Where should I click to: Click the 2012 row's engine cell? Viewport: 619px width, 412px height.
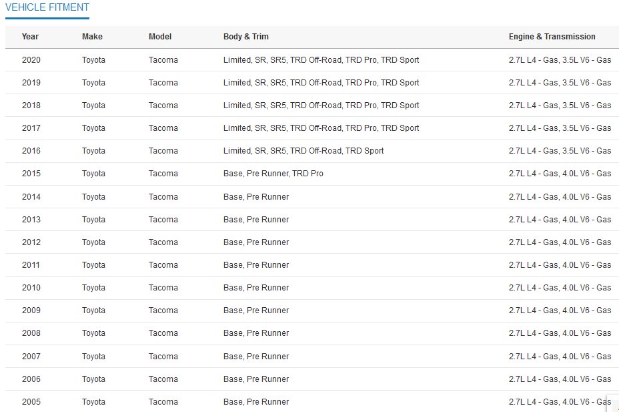coord(560,242)
